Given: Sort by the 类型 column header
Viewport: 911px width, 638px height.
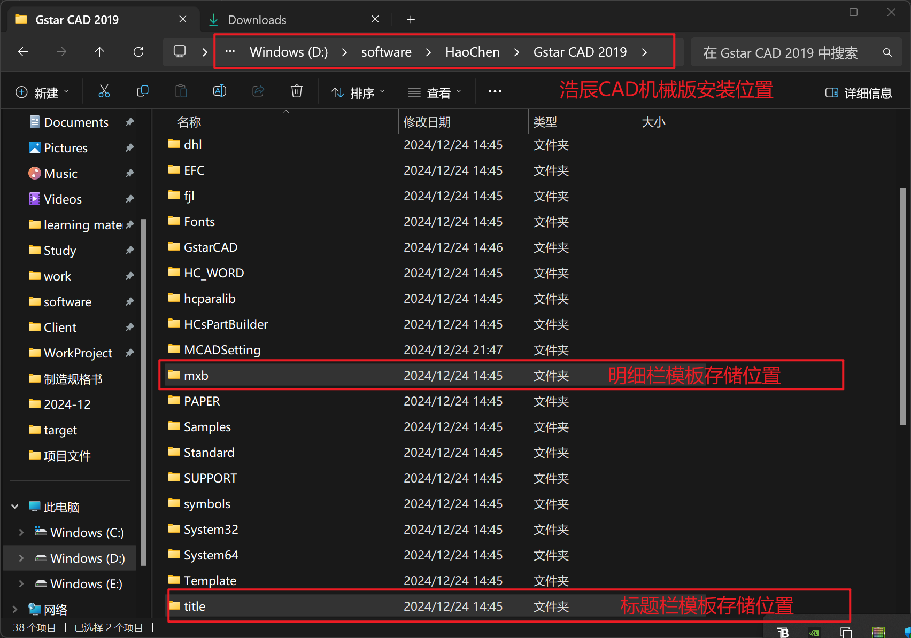Looking at the screenshot, I should (545, 122).
